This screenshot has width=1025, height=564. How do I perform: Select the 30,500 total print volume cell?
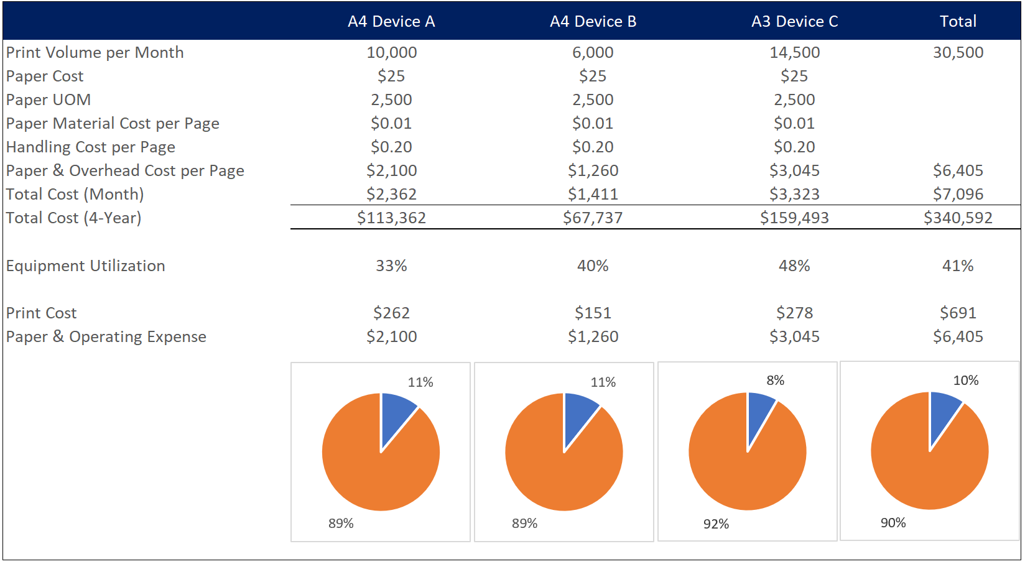coord(959,52)
